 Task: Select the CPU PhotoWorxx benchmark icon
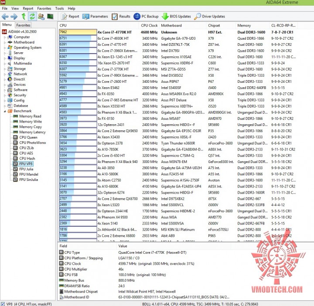15,143
